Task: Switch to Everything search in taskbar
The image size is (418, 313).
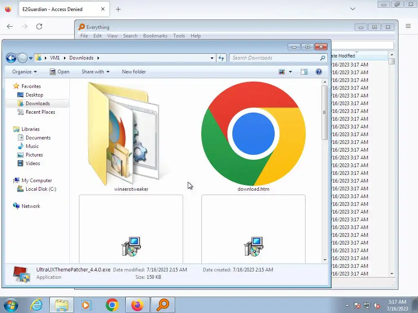Action: (x=163, y=305)
